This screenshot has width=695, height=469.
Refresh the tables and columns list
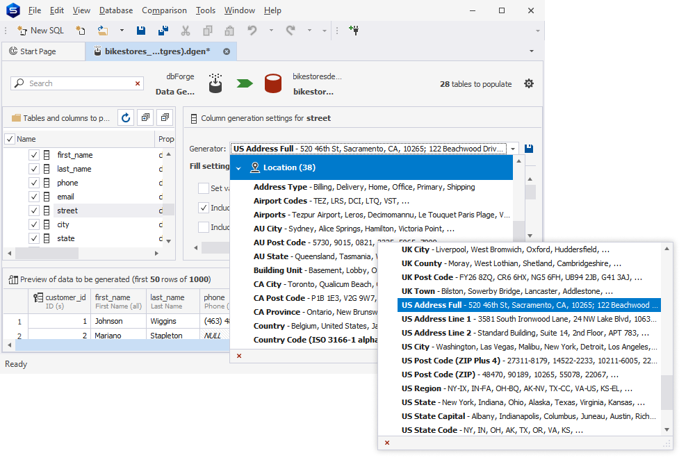[x=125, y=117]
